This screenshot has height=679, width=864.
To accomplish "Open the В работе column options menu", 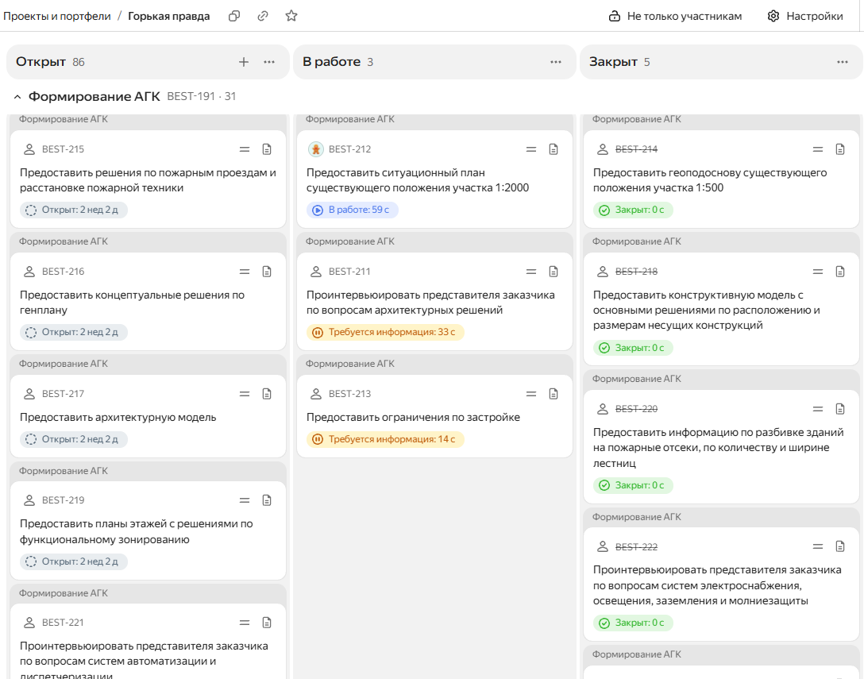I will [x=556, y=62].
